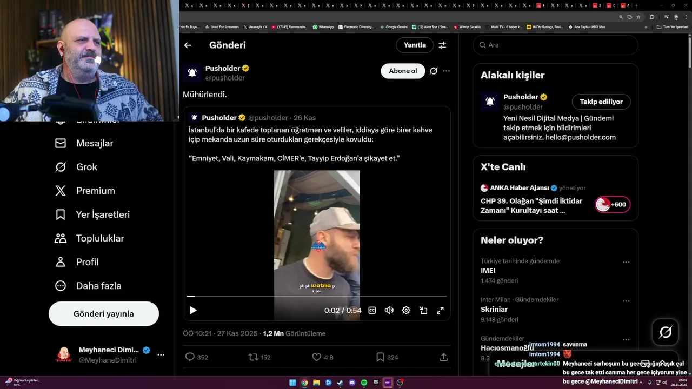
Task: Open Steam from the taskbar
Action: [340, 383]
